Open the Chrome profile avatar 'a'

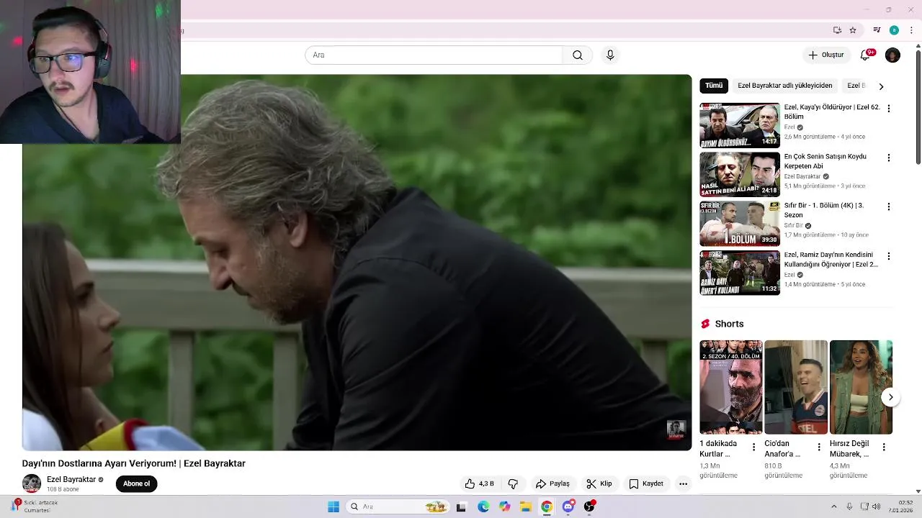pos(894,30)
